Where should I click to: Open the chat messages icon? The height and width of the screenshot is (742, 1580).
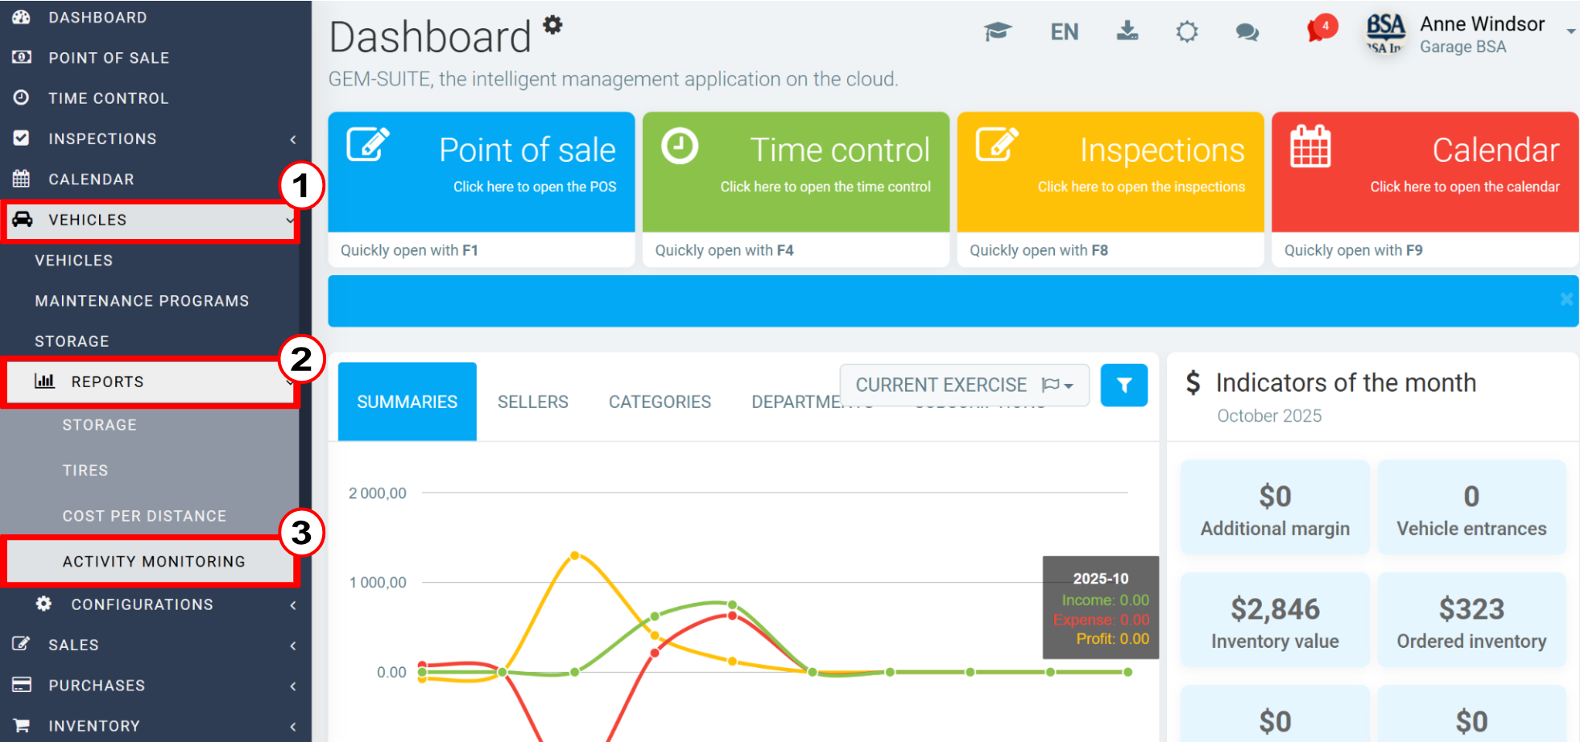(x=1247, y=32)
